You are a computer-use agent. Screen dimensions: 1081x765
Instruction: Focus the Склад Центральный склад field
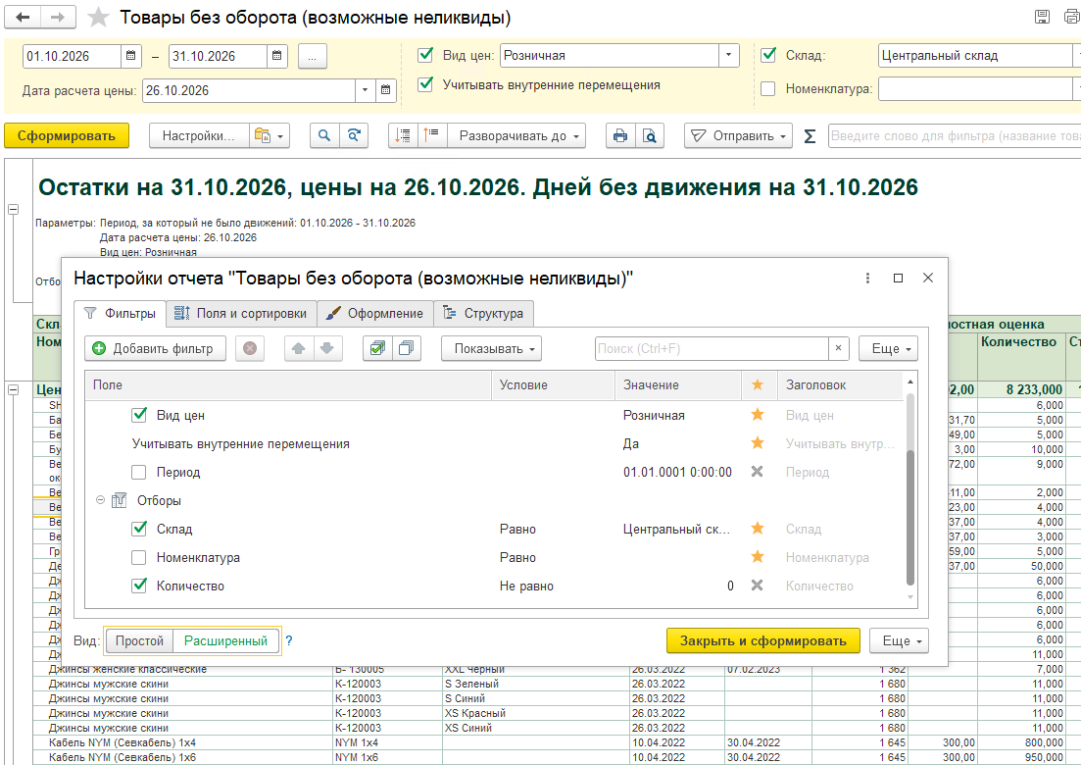pyautogui.click(x=975, y=56)
